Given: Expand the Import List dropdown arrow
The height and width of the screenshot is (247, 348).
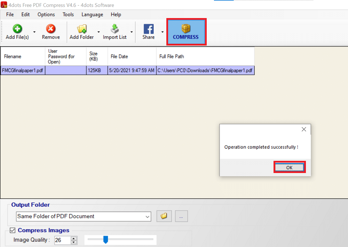Looking at the screenshot, I should coord(132,32).
